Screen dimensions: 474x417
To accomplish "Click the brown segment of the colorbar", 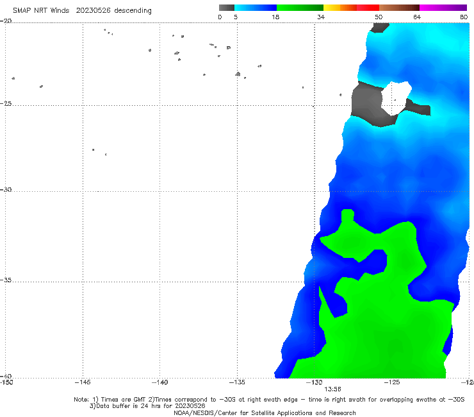I will (x=399, y=8).
